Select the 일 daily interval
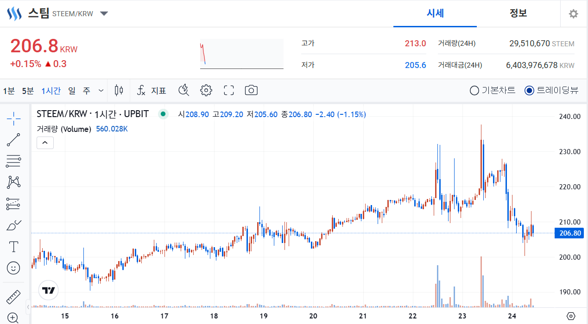The height and width of the screenshot is (324, 588). click(72, 91)
